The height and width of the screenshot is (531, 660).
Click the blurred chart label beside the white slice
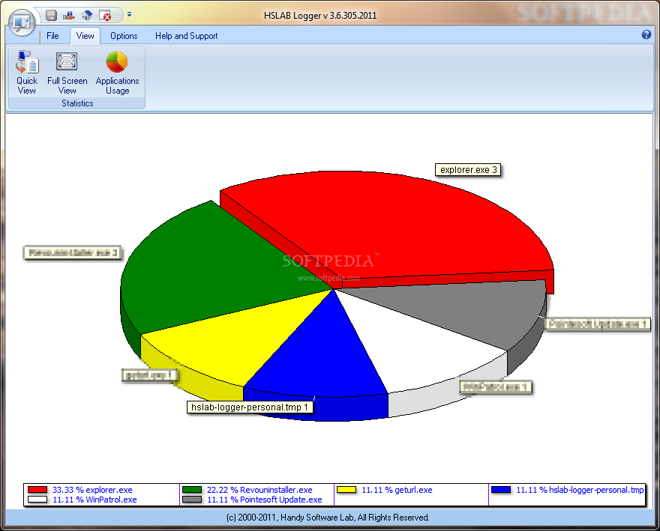[496, 386]
